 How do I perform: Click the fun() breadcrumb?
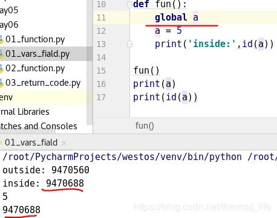[145, 126]
